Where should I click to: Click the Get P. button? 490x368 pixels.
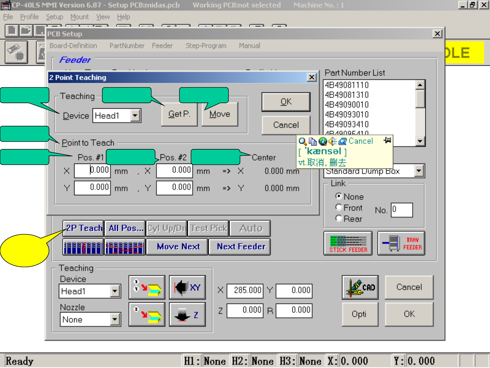(x=179, y=114)
